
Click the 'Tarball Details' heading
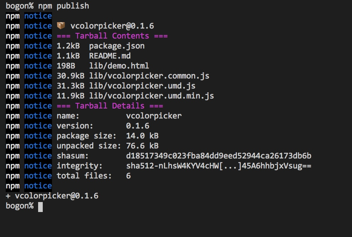[x=110, y=106]
